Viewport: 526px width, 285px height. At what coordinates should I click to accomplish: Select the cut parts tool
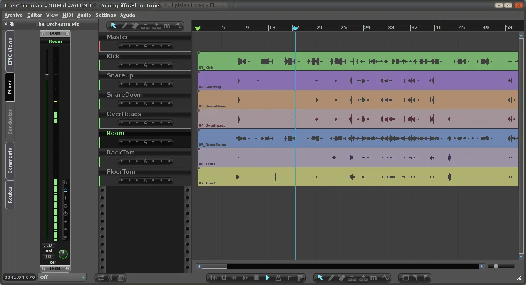point(146,26)
